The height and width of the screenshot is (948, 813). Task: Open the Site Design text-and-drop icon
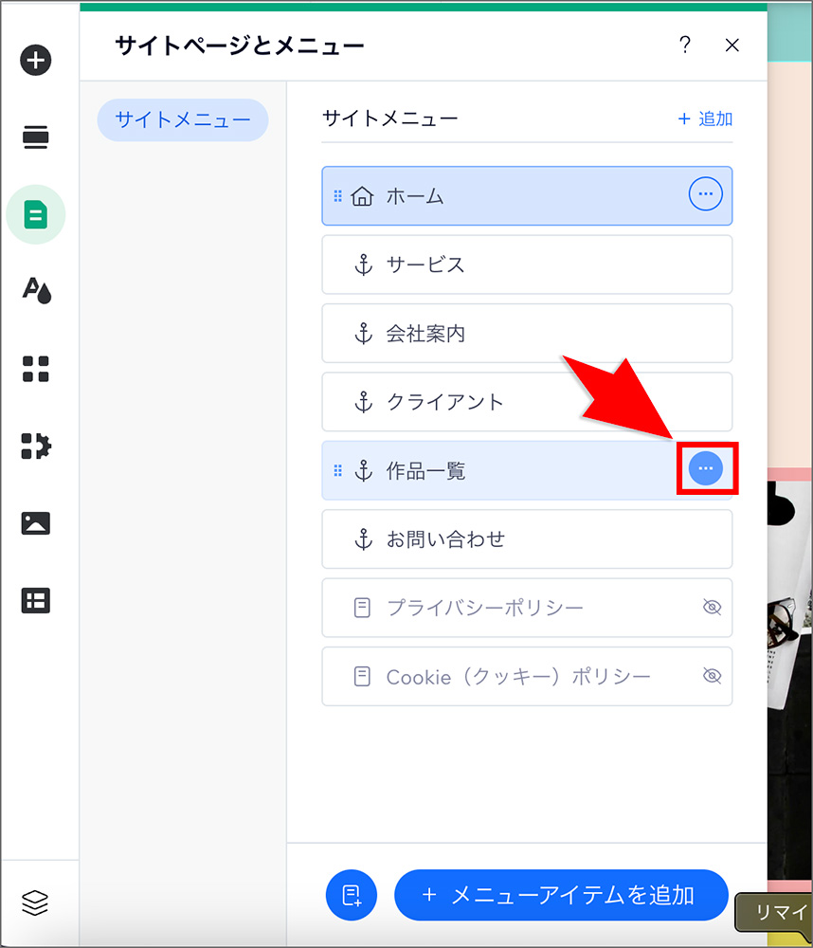pos(36,291)
